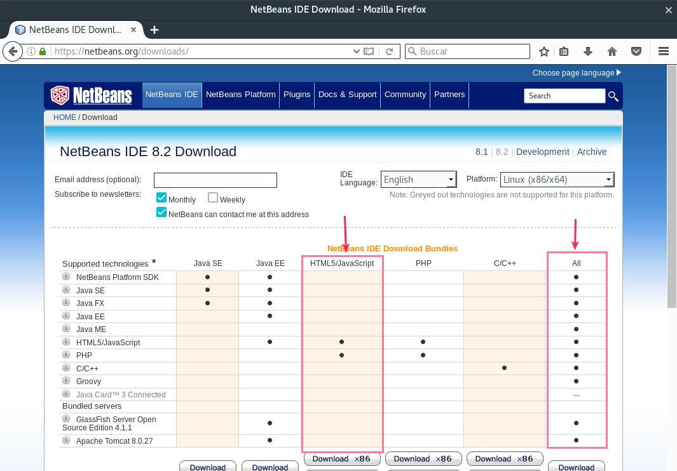
Task: Click info icon beside Apache Tomcat 8.0.27
Action: pos(66,440)
